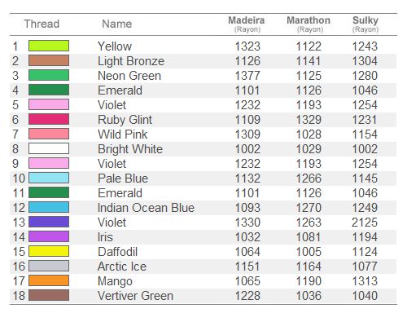Click the Neon Green swatch in row 3

pos(49,75)
